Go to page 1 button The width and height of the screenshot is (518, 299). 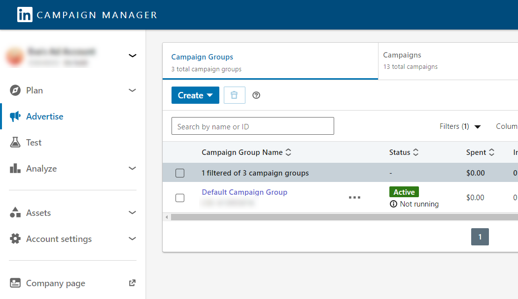(x=480, y=237)
